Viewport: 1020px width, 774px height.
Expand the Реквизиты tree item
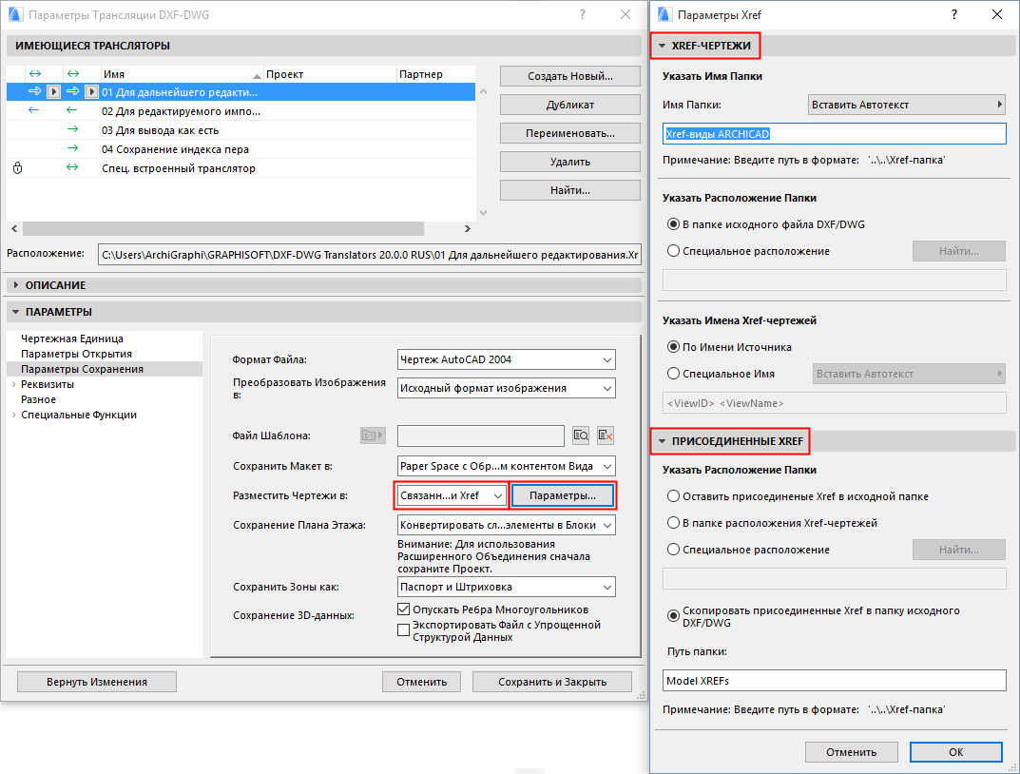tap(13, 384)
